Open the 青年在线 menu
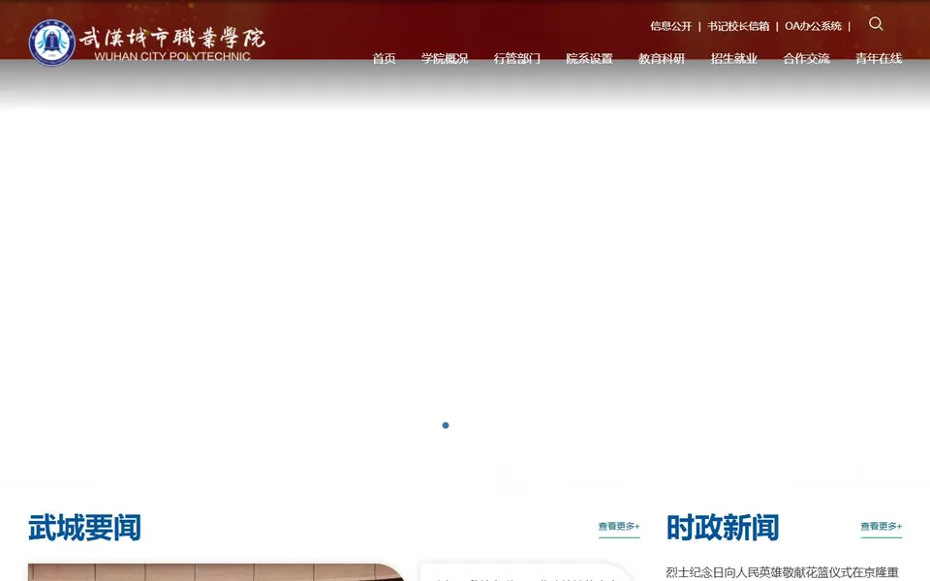The height and width of the screenshot is (581, 930). (879, 58)
